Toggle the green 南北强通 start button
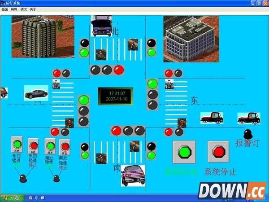Viewport: 269px width, 202px height. coord(50,146)
